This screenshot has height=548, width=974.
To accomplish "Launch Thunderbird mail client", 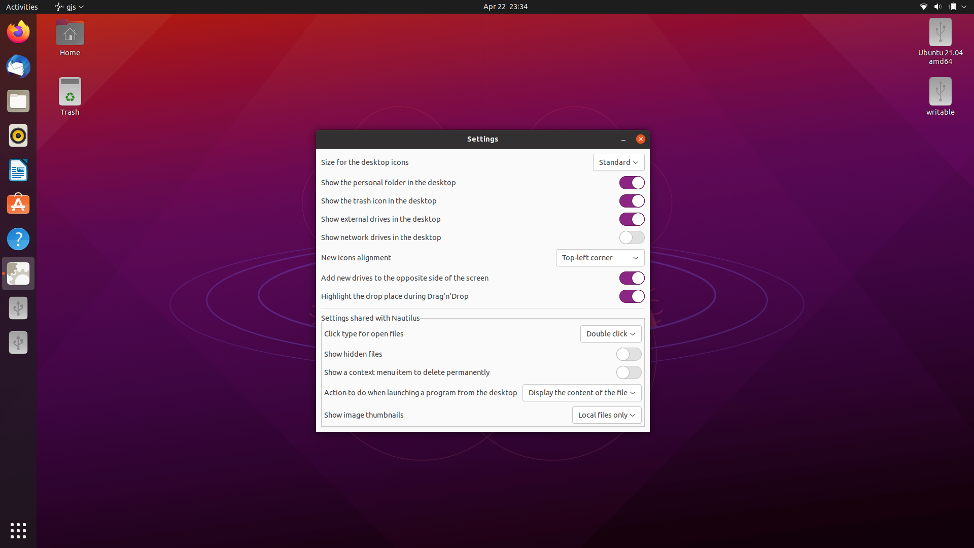I will (x=18, y=66).
